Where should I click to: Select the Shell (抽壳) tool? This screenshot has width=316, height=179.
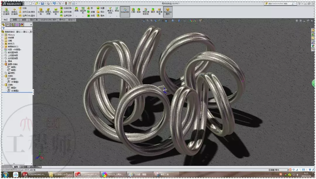tap(91, 16)
